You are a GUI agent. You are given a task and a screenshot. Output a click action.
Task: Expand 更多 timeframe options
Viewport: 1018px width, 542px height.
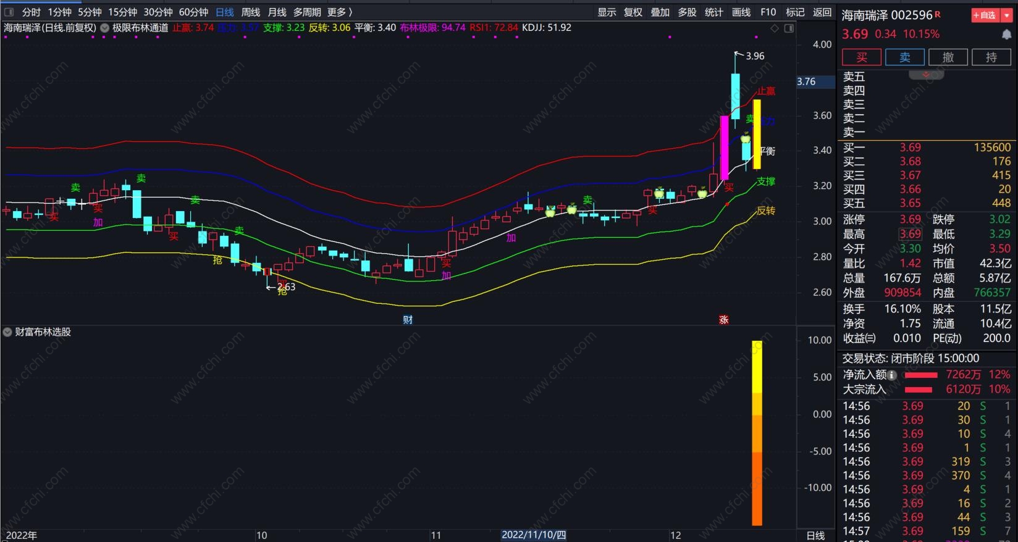point(340,12)
